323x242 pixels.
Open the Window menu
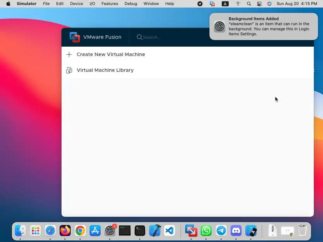(151, 4)
